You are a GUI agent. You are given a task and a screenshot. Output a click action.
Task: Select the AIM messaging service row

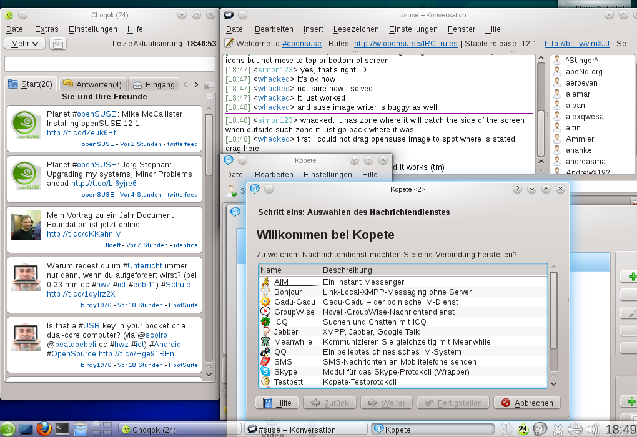coord(403,282)
